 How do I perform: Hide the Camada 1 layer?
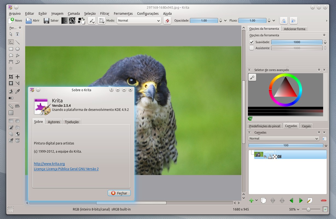265,156
